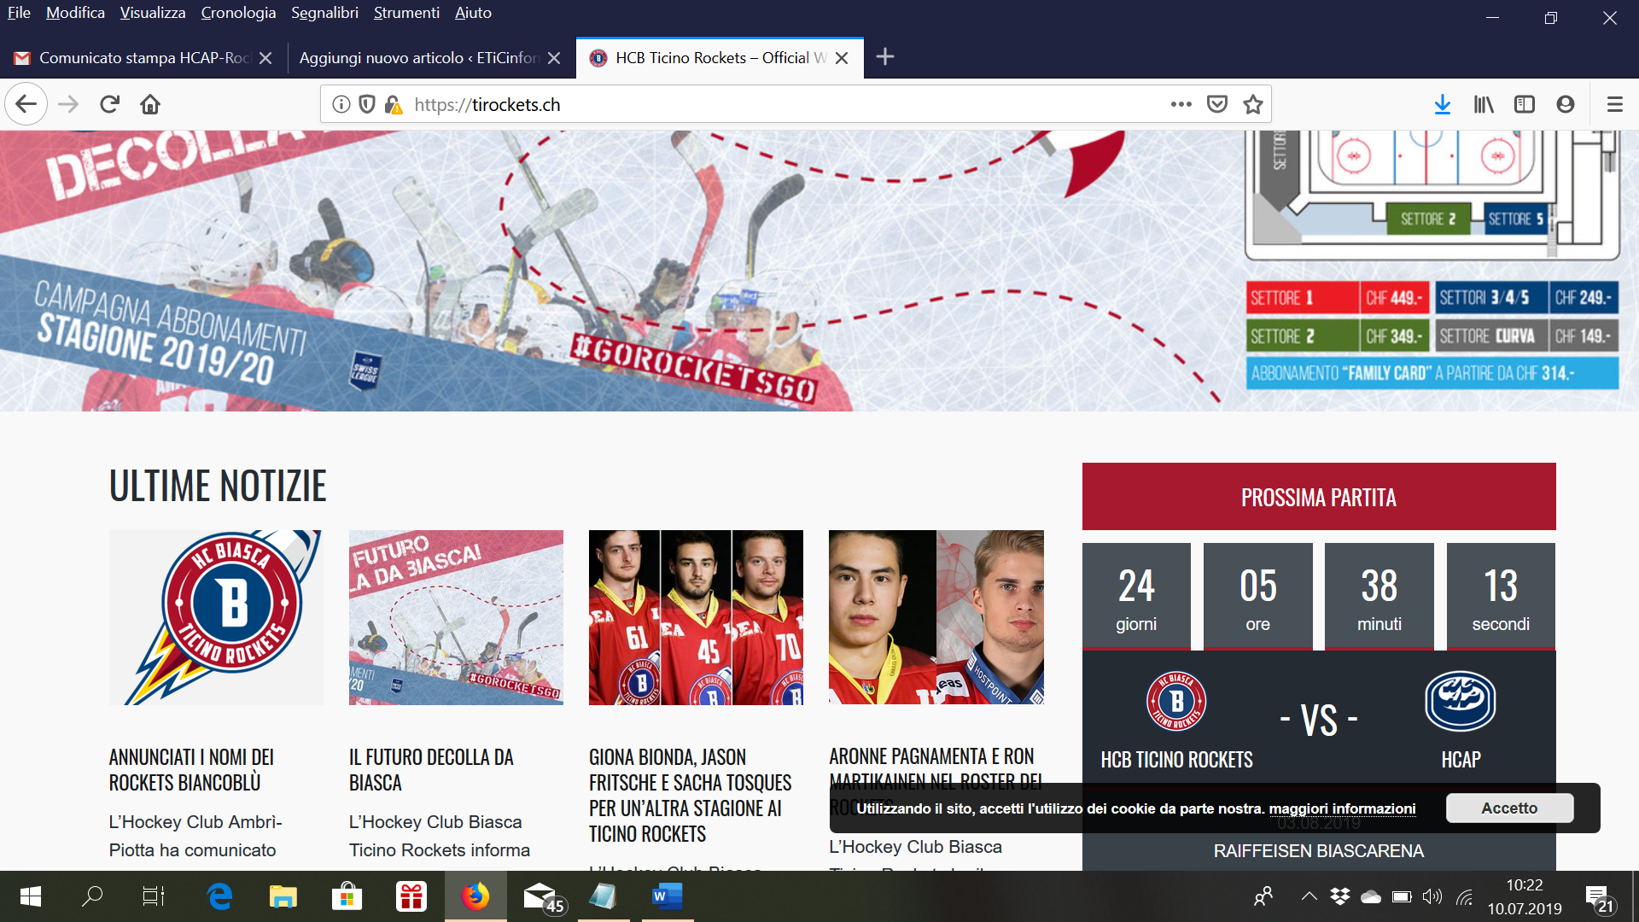This screenshot has height=922, width=1639.
Task: Click the Raiffeisen Biascarena venue text
Action: [x=1319, y=850]
